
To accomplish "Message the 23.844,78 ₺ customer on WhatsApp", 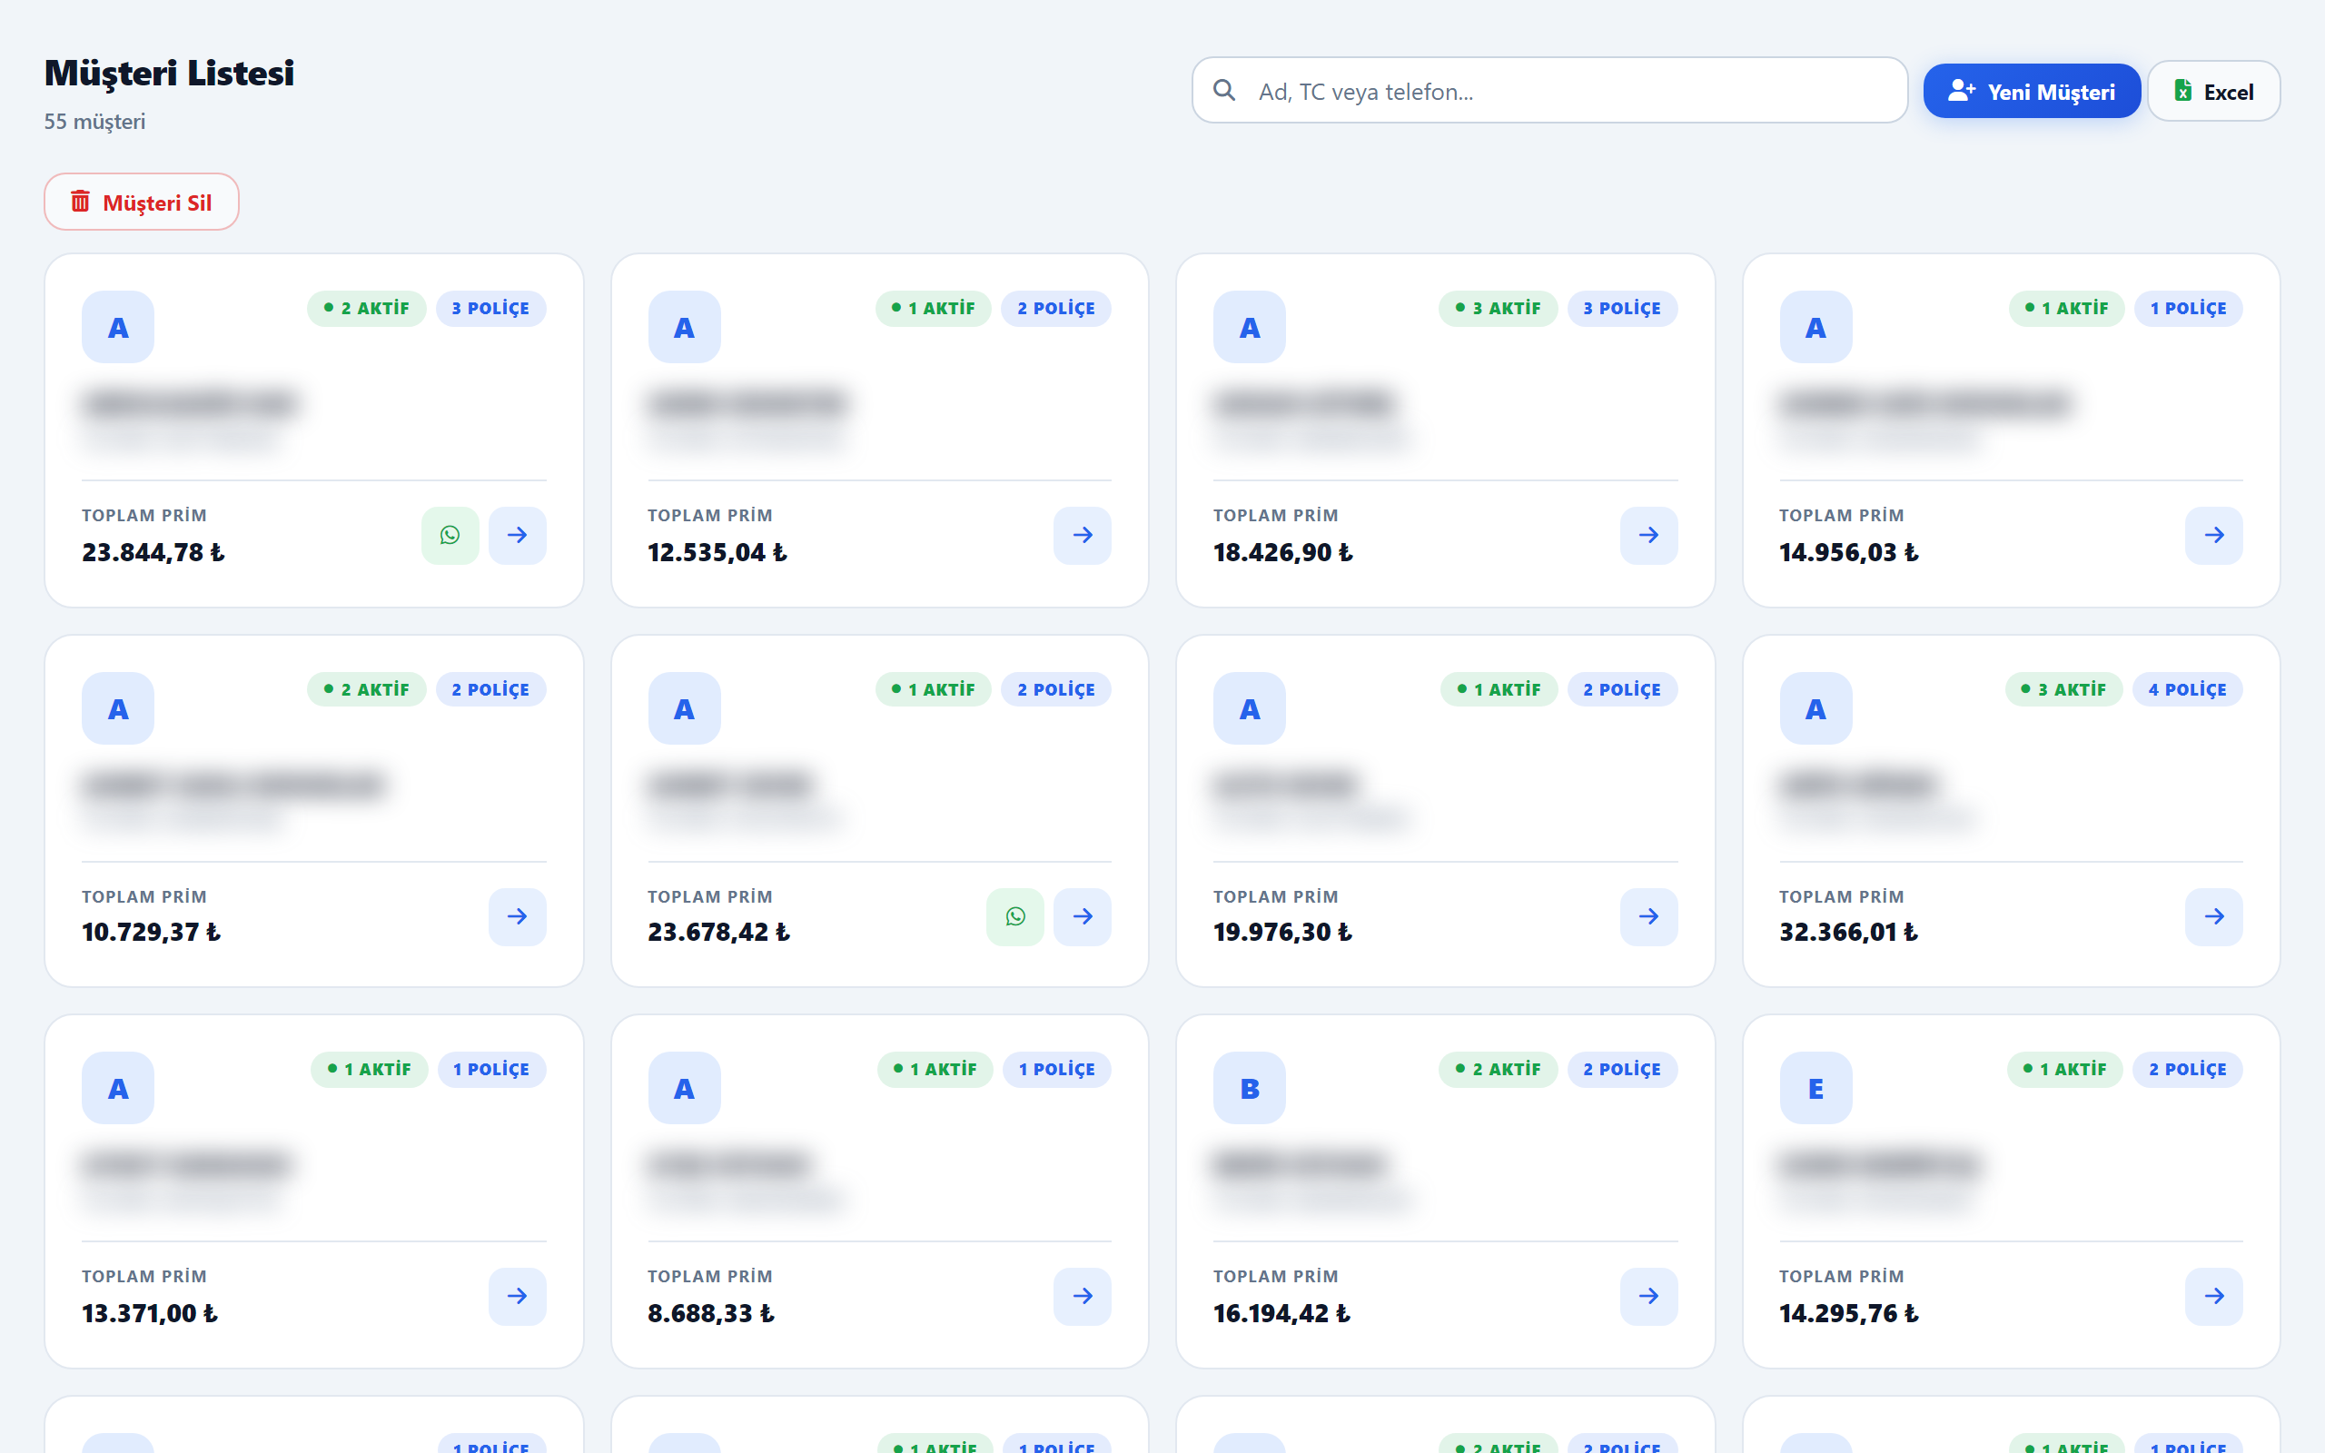I will 450,535.
